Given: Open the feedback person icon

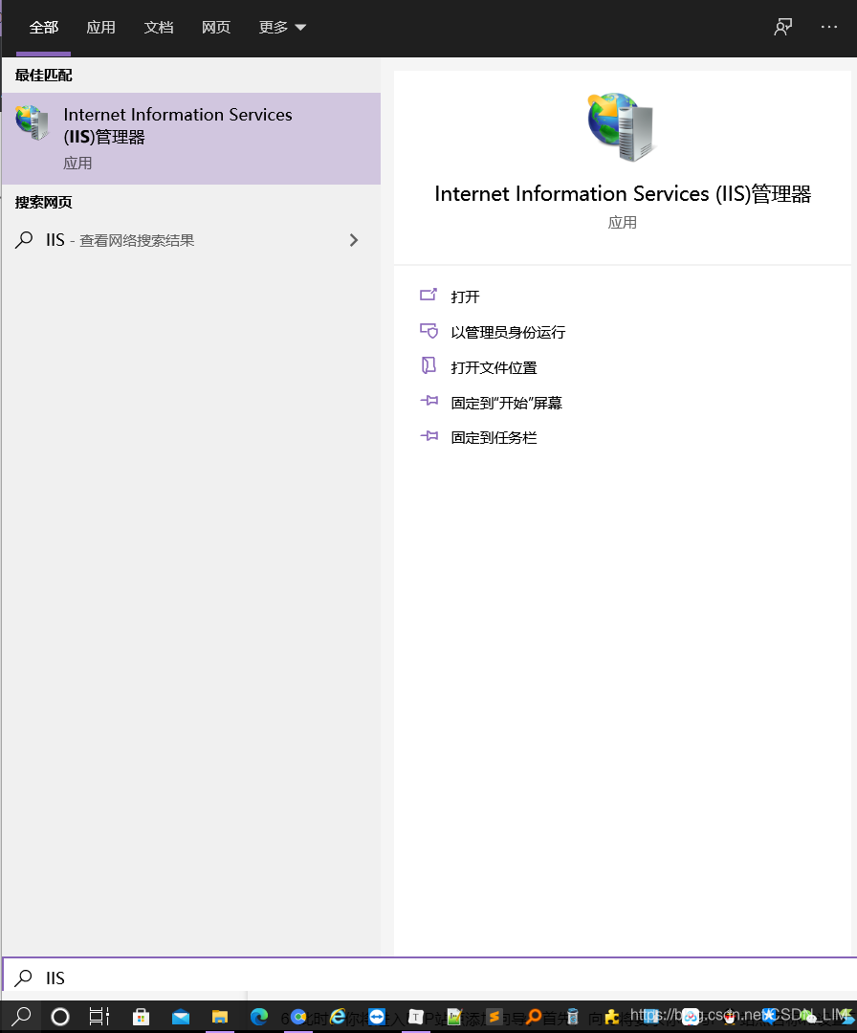Looking at the screenshot, I should pyautogui.click(x=782, y=27).
